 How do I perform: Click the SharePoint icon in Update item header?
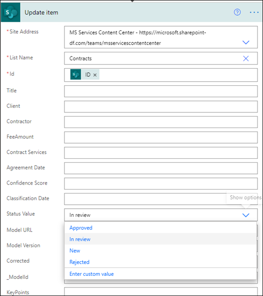point(11,12)
